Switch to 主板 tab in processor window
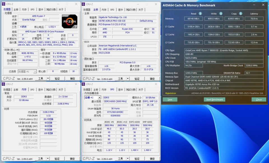 point(16,10)
